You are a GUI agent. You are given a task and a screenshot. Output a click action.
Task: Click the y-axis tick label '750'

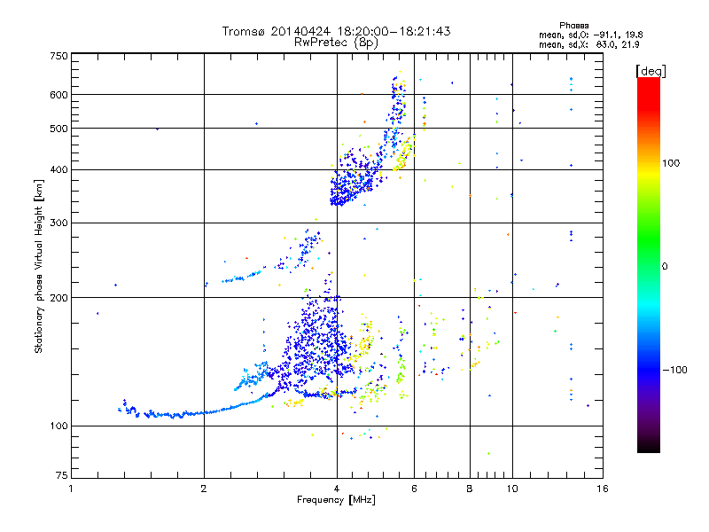click(58, 56)
